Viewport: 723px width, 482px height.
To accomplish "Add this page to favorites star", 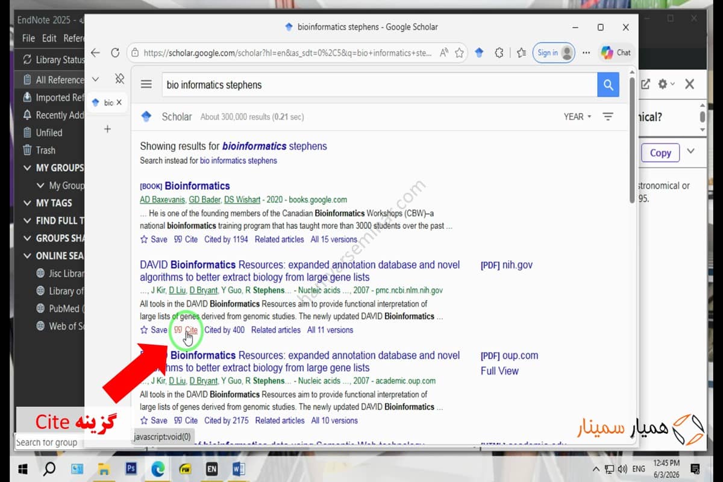I will (459, 53).
